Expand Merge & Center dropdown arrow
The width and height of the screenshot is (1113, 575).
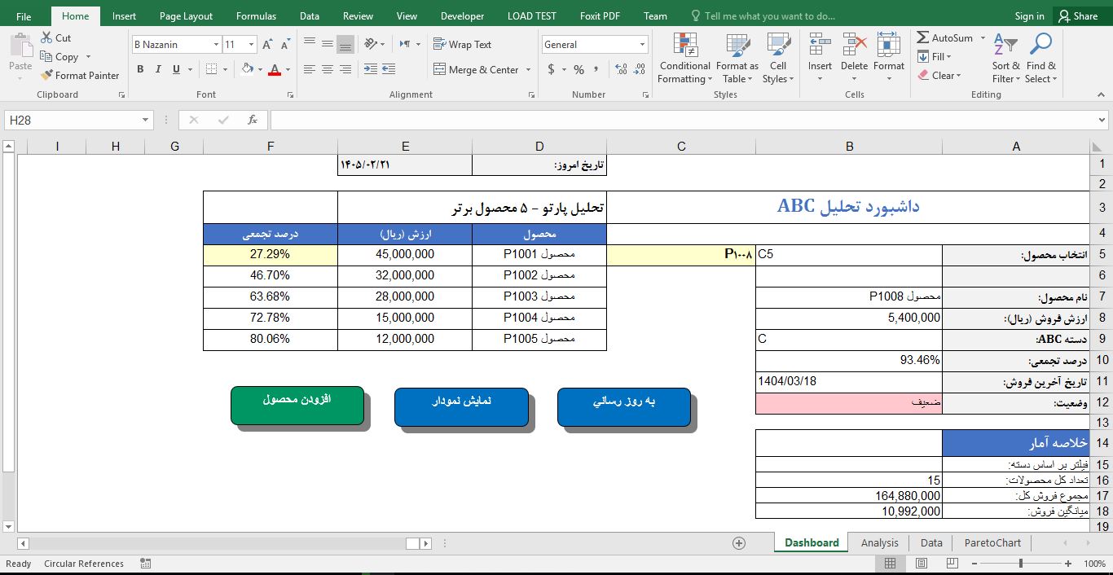(528, 70)
